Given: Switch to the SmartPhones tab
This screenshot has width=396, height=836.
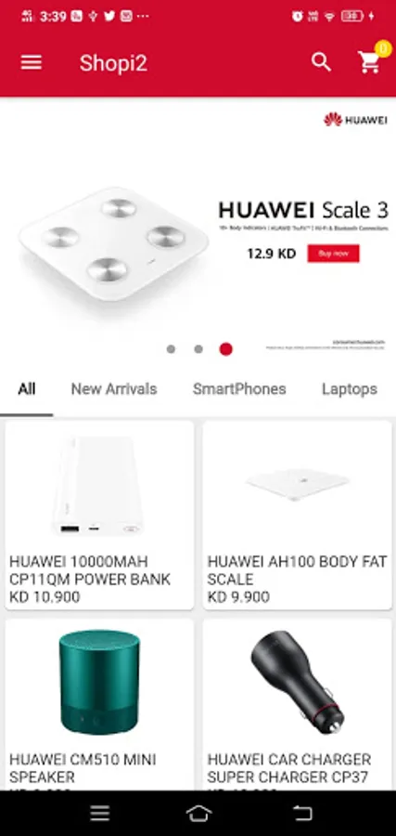Looking at the screenshot, I should (239, 389).
